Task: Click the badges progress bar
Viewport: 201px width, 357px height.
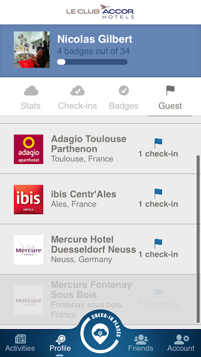Action: tap(92, 62)
